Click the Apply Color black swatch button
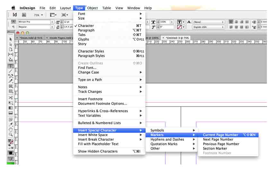 (11, 153)
